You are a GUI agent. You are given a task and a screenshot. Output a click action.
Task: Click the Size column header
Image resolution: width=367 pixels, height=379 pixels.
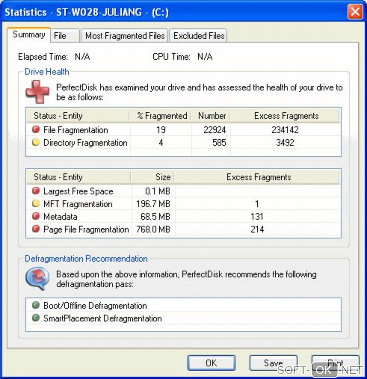[153, 177]
